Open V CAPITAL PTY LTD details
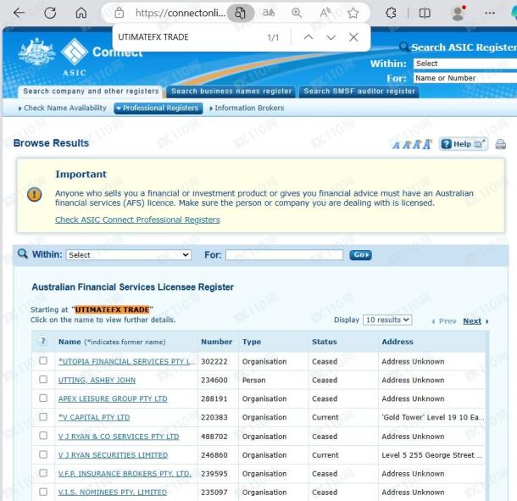Image resolution: width=517 pixels, height=501 pixels. pyautogui.click(x=94, y=417)
